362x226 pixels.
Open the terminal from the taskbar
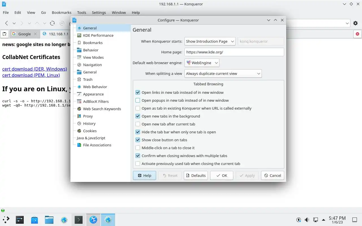[78, 220]
